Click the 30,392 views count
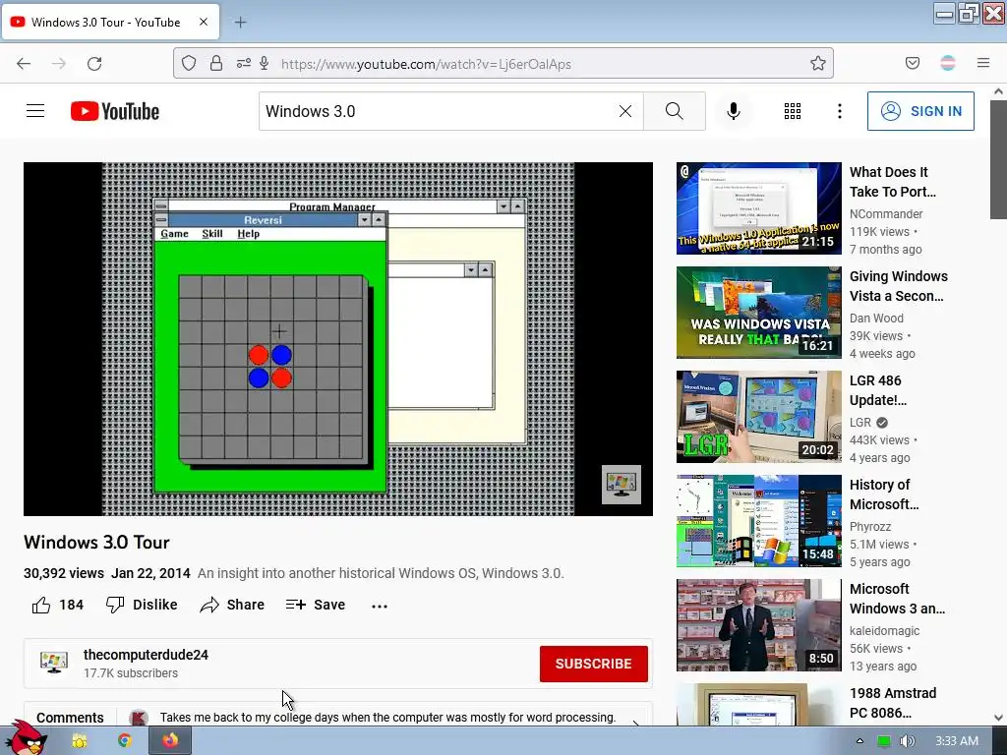Image resolution: width=1007 pixels, height=755 pixels. point(64,573)
